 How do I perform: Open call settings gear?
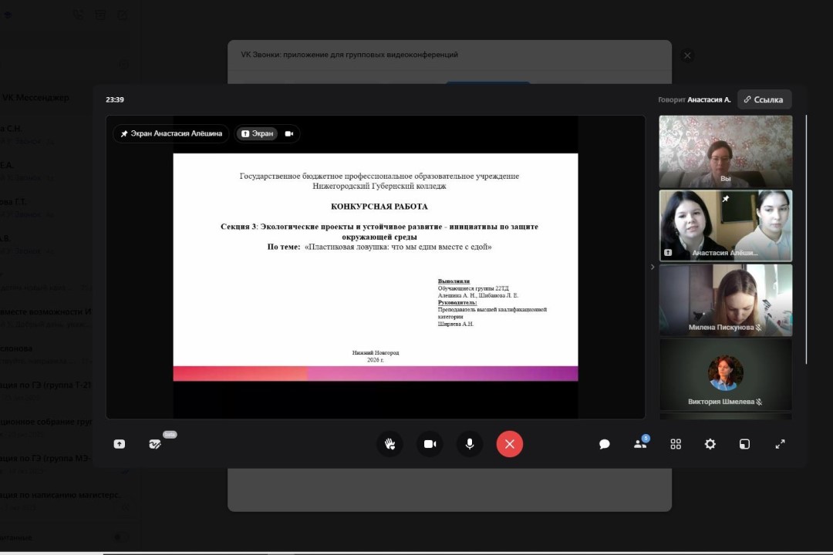click(x=710, y=444)
